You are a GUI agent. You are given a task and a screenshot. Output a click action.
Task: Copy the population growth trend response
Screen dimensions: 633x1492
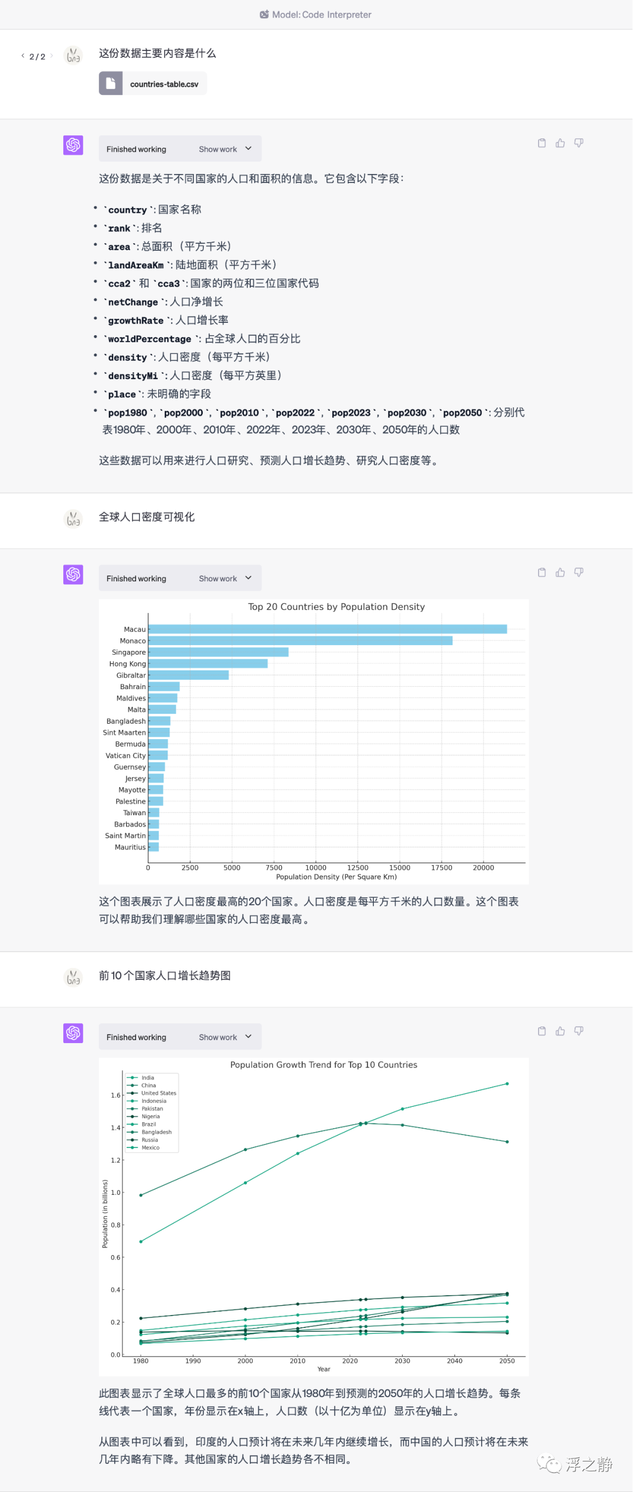pyautogui.click(x=542, y=1031)
